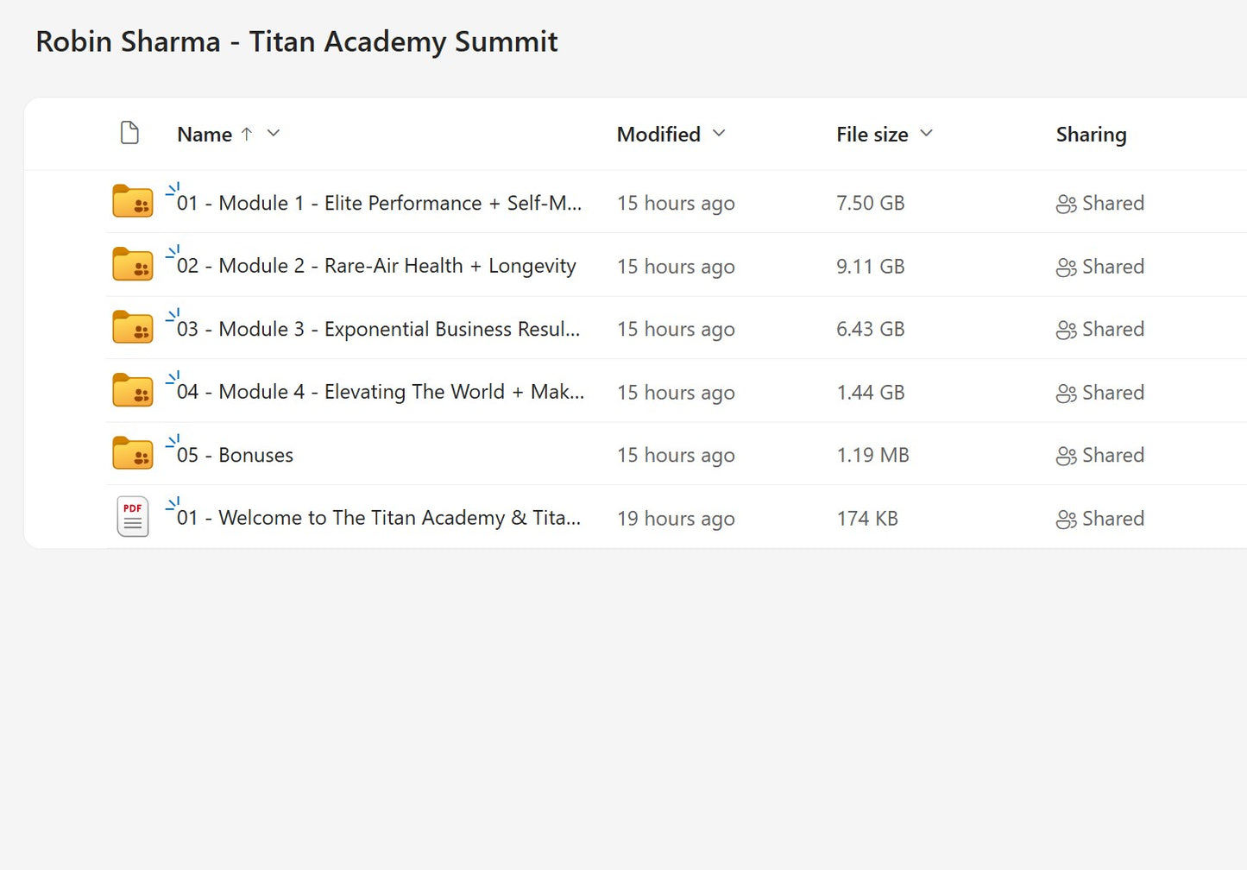Sort files by clicking the File size header

click(x=872, y=134)
